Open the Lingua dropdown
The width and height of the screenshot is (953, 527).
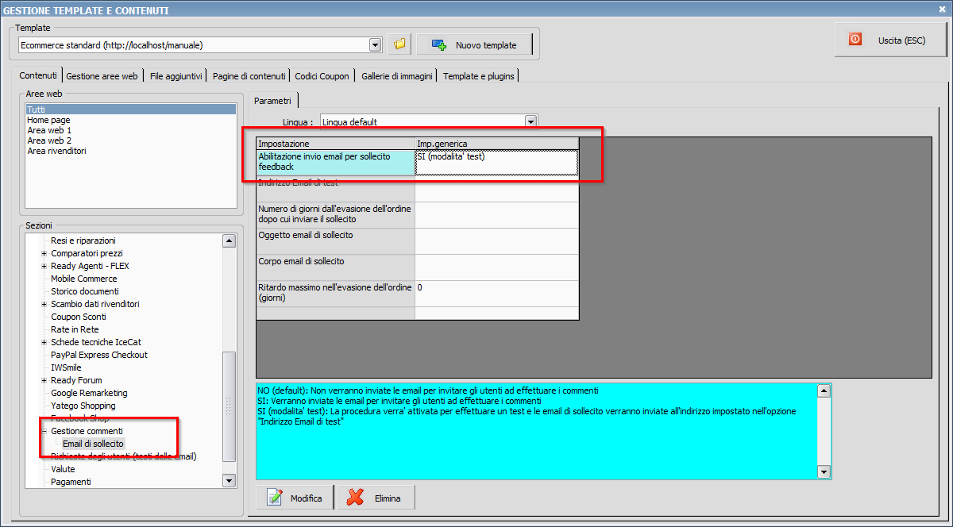(531, 121)
